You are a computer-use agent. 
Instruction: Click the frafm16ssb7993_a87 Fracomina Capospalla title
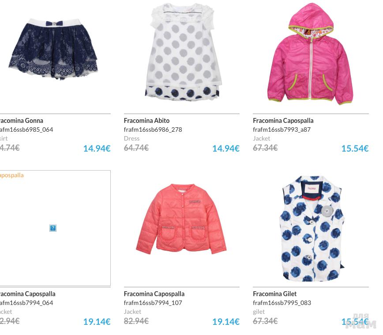click(x=283, y=121)
